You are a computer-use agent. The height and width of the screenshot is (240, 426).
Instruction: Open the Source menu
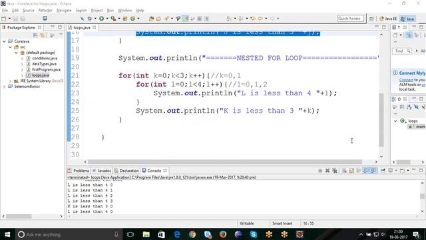(28, 11)
